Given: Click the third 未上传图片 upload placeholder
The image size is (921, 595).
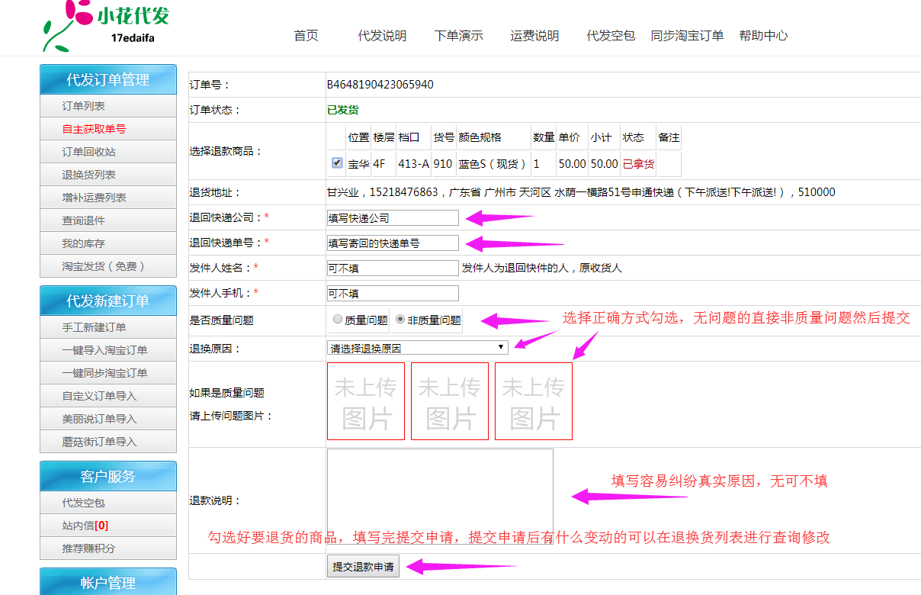Looking at the screenshot, I should pos(534,401).
